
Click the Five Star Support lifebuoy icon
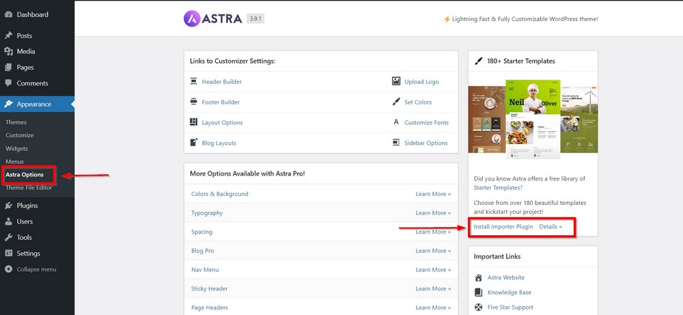[x=479, y=307]
